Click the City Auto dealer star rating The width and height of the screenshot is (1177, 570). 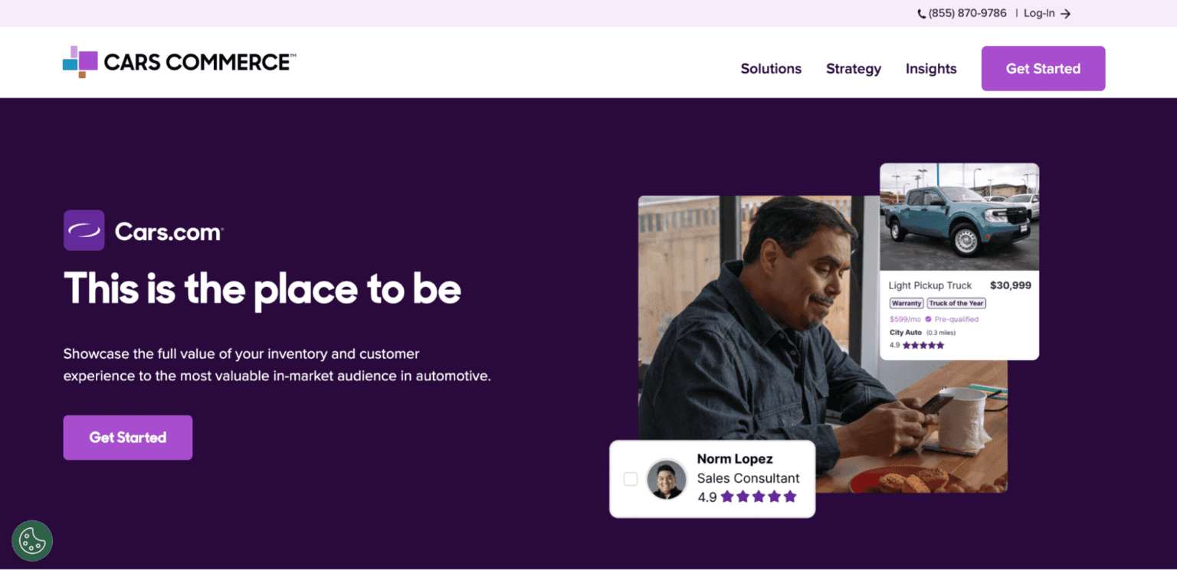coord(923,345)
